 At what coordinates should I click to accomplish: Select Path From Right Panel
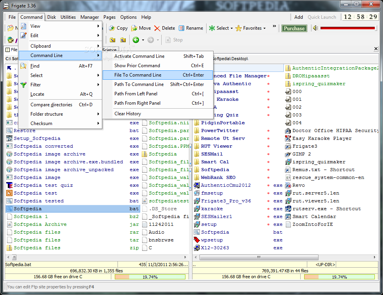[158, 103]
